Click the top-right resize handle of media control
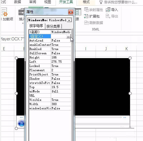The image size is (143, 141). (130, 58)
